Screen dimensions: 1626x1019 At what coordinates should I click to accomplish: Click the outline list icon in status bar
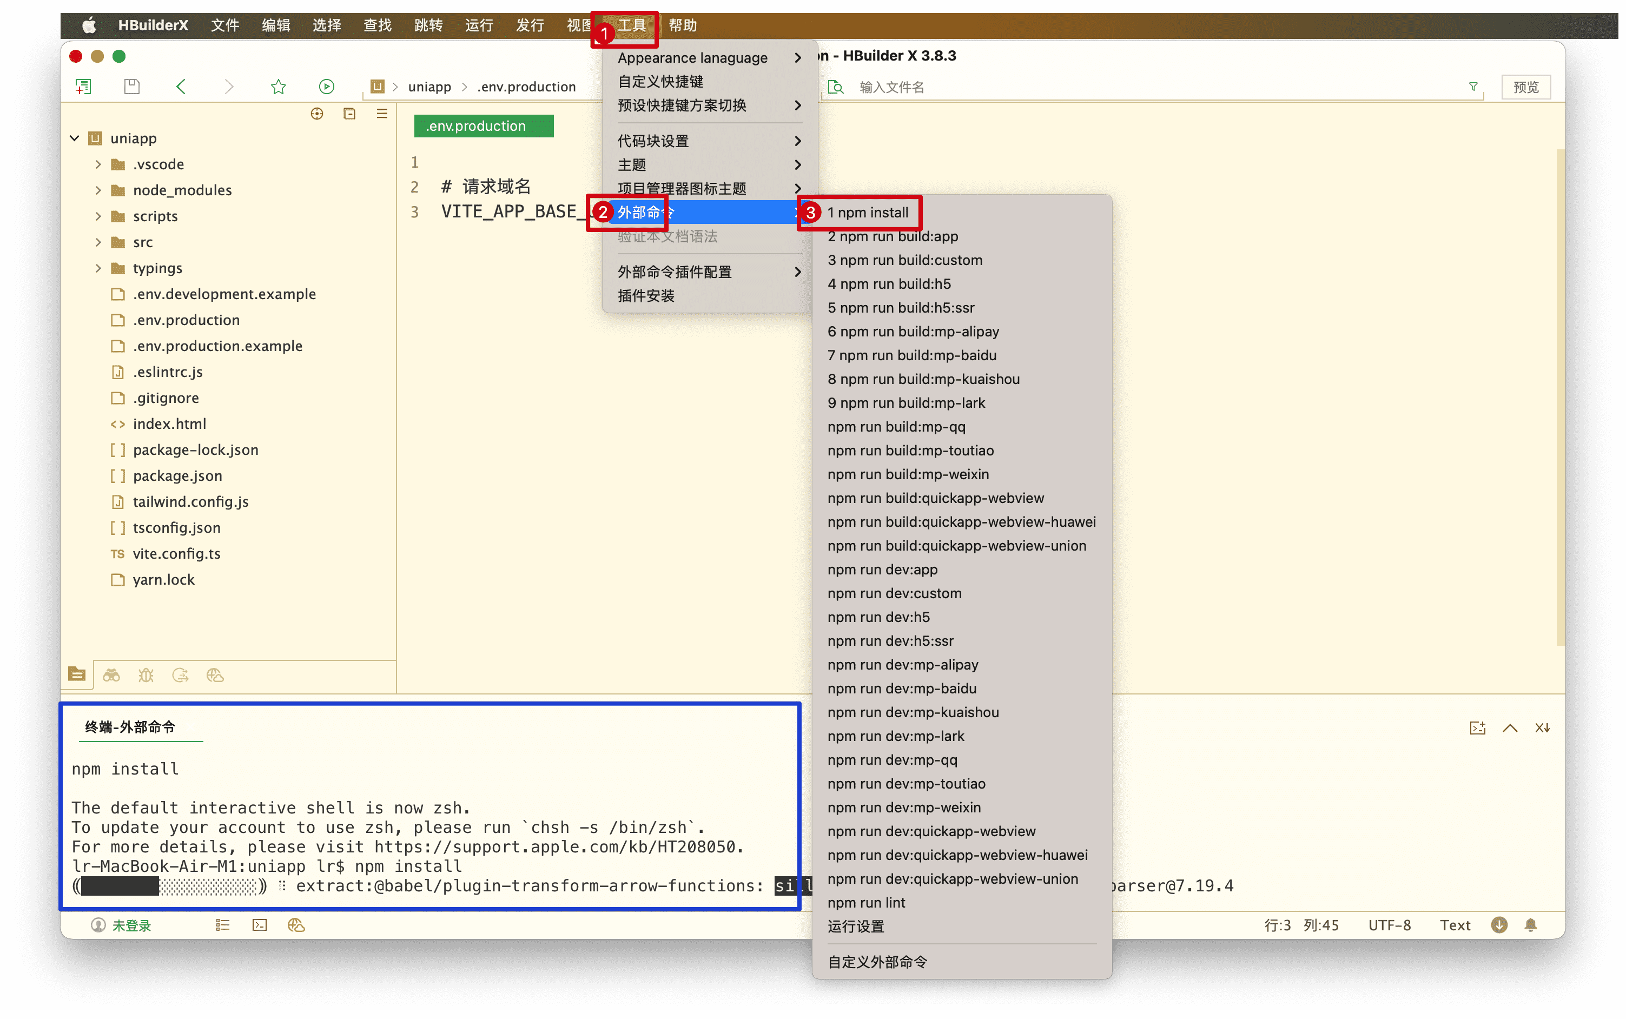(x=222, y=925)
